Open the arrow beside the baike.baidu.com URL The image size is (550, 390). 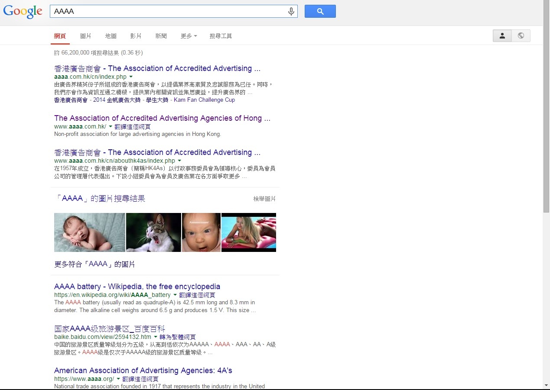tap(156, 337)
